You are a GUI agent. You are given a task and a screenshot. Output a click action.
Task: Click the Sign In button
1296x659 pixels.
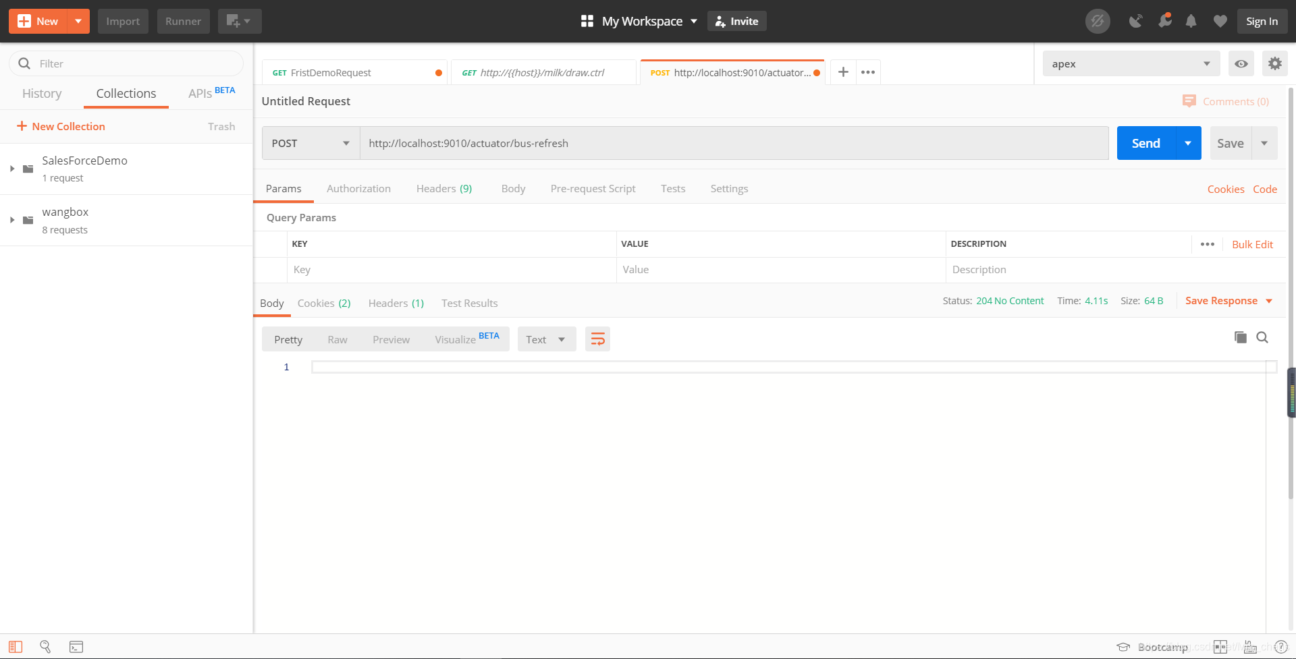click(x=1262, y=21)
